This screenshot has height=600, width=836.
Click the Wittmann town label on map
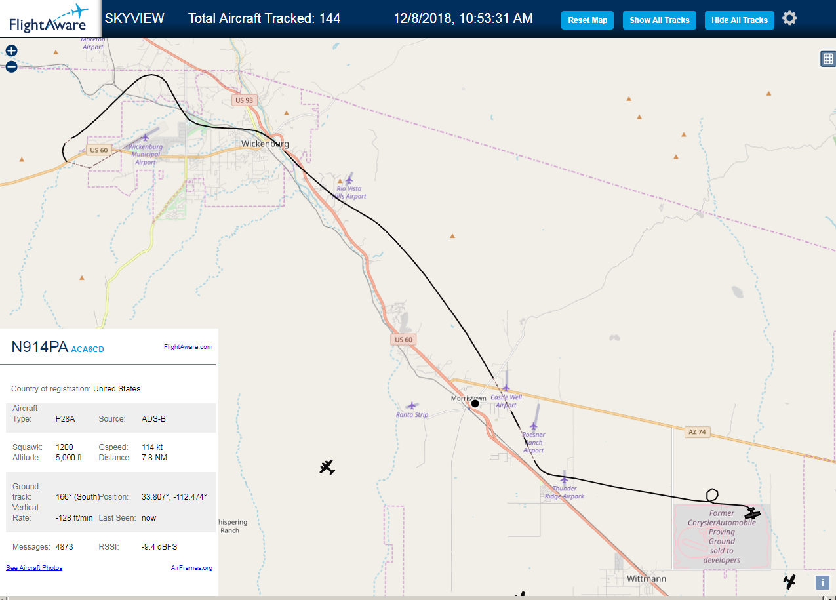pos(647,579)
